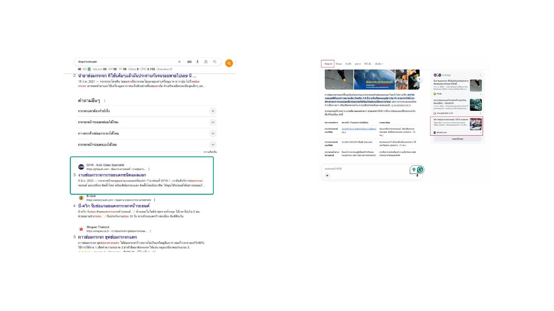Click the Thailand flag country icon in SEO bar
Viewport: 554px width, 311px height.
tap(79, 69)
